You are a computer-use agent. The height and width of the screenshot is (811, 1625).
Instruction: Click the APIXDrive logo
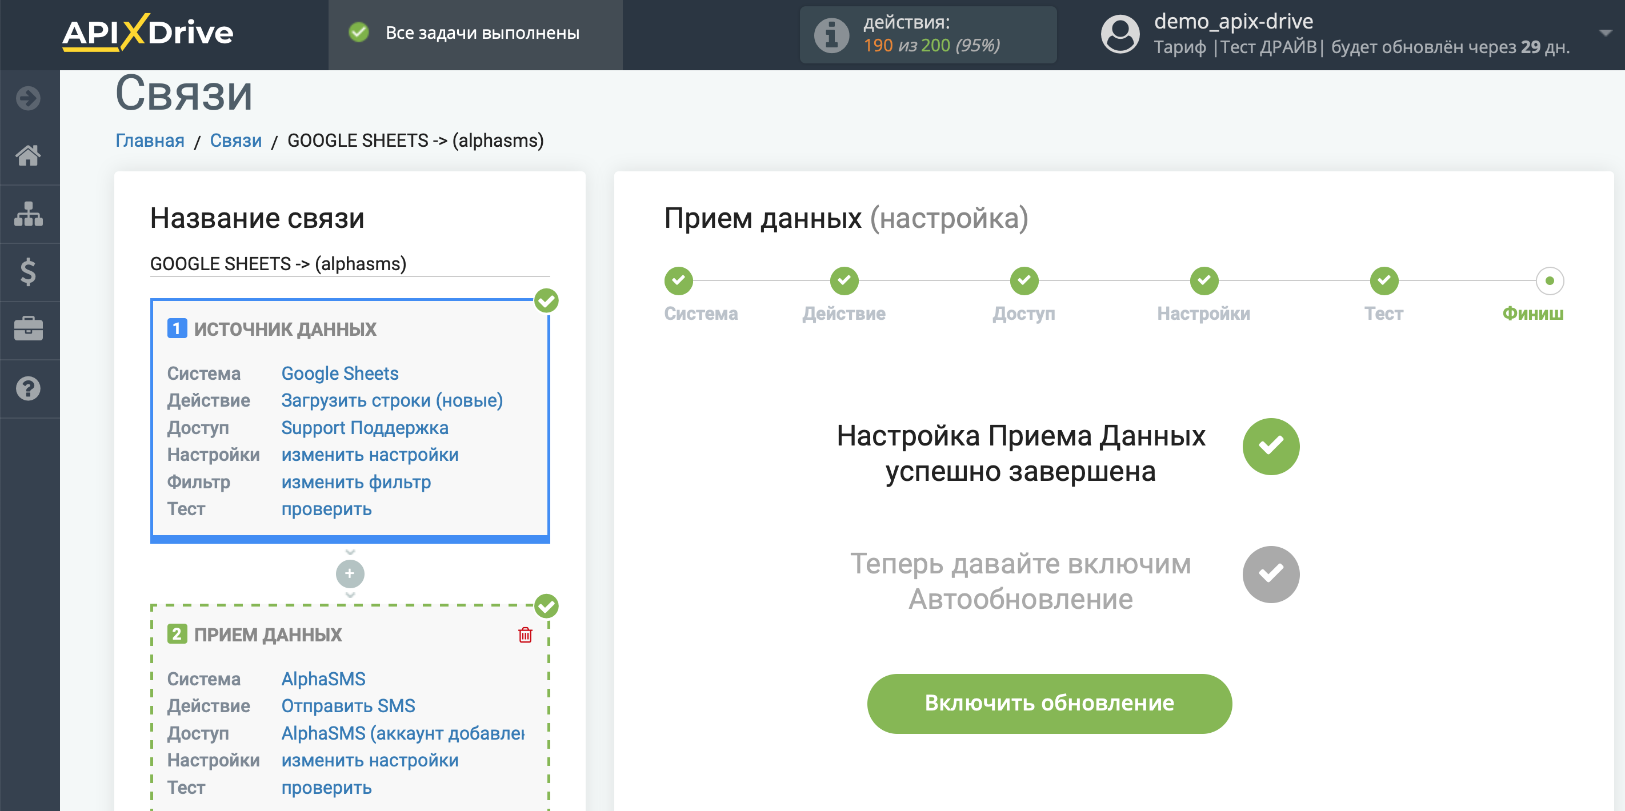(147, 32)
